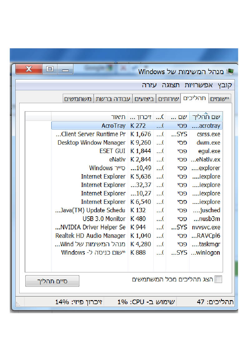Select the iexplore row using K 5,636
The width and height of the screenshot is (248, 350).
[137, 177]
